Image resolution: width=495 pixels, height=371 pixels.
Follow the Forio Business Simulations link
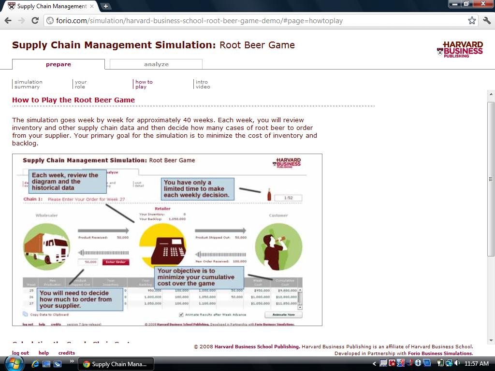point(440,354)
